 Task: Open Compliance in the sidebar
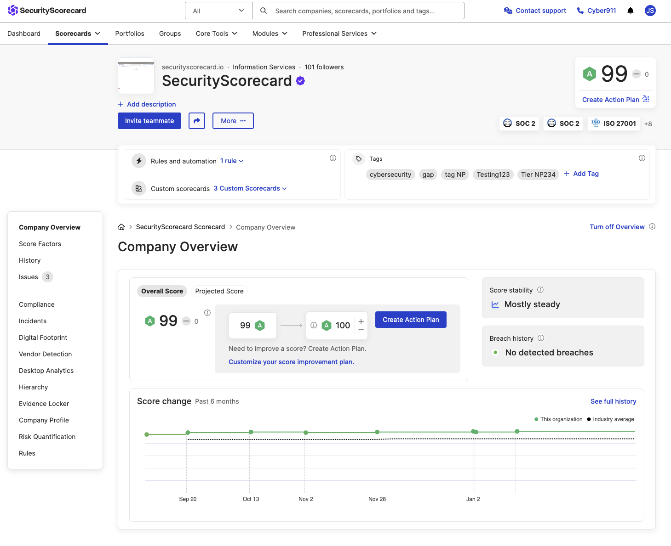click(x=37, y=304)
